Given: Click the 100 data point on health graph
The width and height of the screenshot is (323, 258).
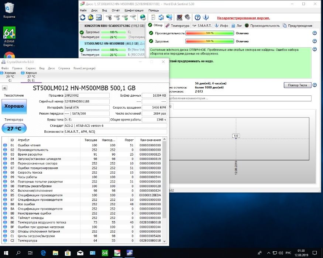Looking at the screenshot, I should pos(236,139).
